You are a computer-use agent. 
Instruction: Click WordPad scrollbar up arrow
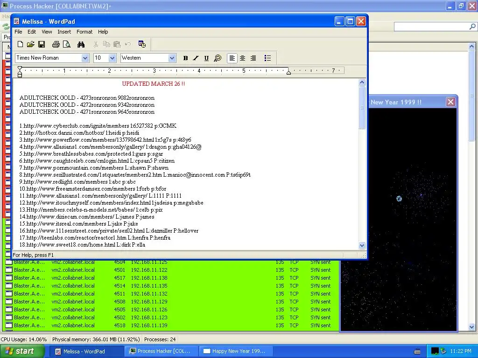(x=362, y=82)
